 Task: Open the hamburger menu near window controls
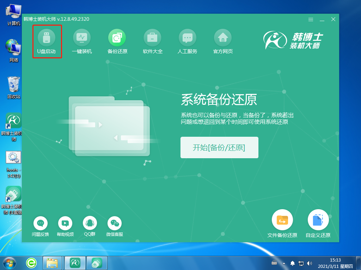click(311, 19)
